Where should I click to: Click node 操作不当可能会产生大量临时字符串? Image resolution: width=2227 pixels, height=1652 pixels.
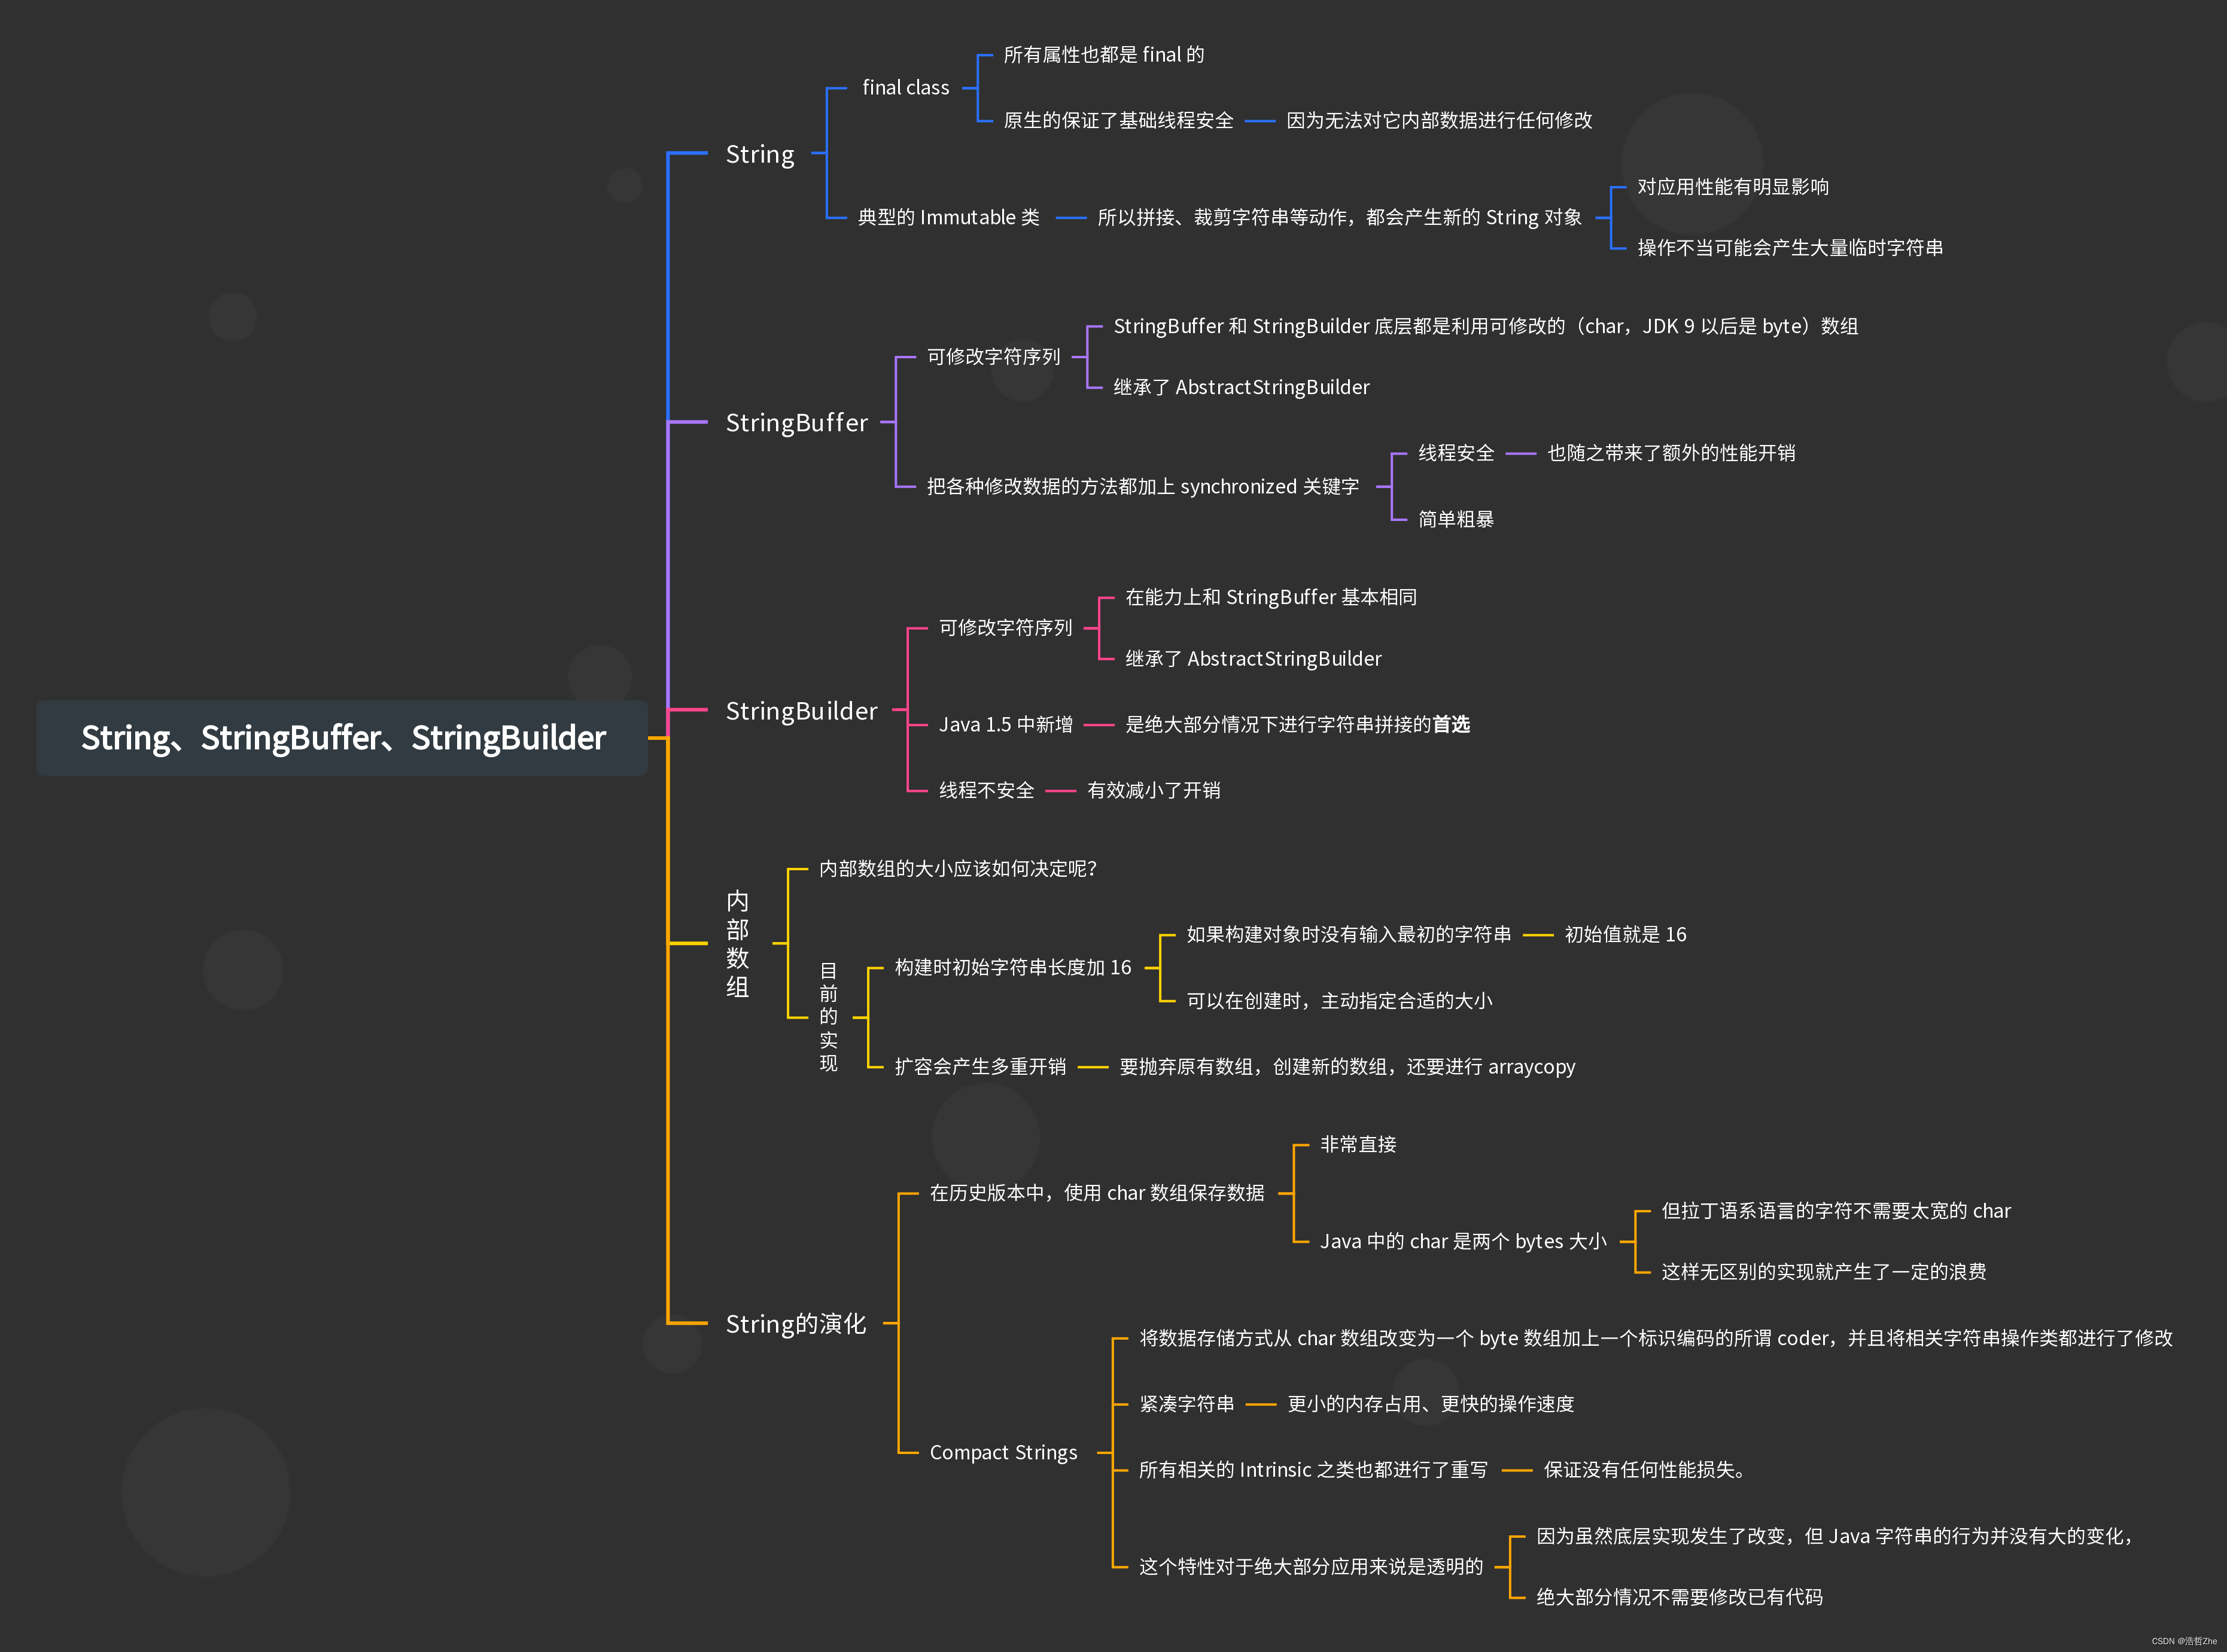point(1790,248)
